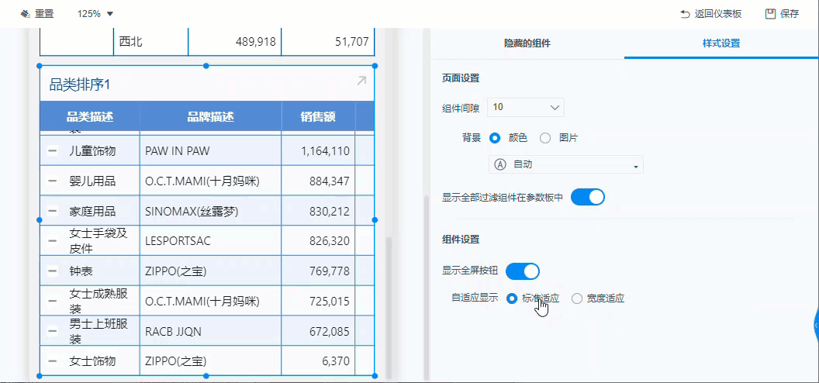Viewport: 819px width, 383px height.
Task: Collapse the 家庭用品 row
Action: (x=53, y=212)
